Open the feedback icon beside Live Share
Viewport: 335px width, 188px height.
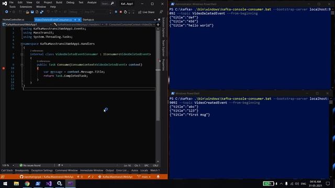pos(161,12)
